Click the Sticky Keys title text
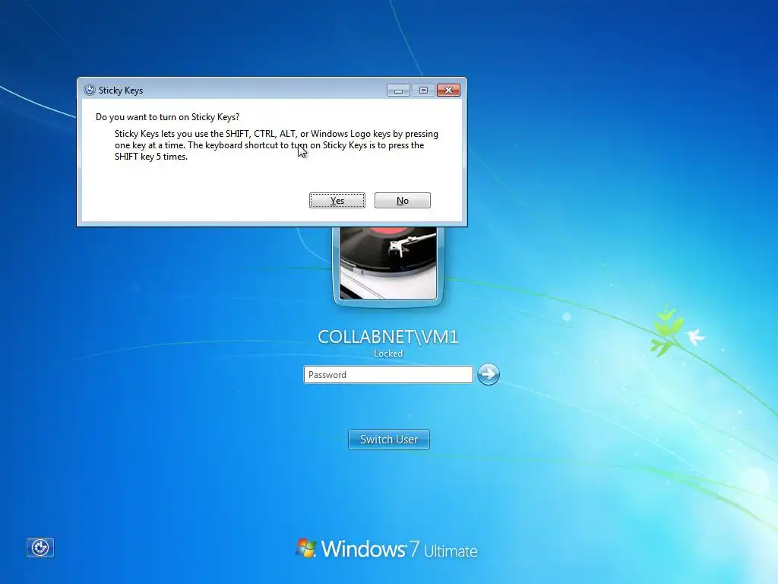 point(121,90)
